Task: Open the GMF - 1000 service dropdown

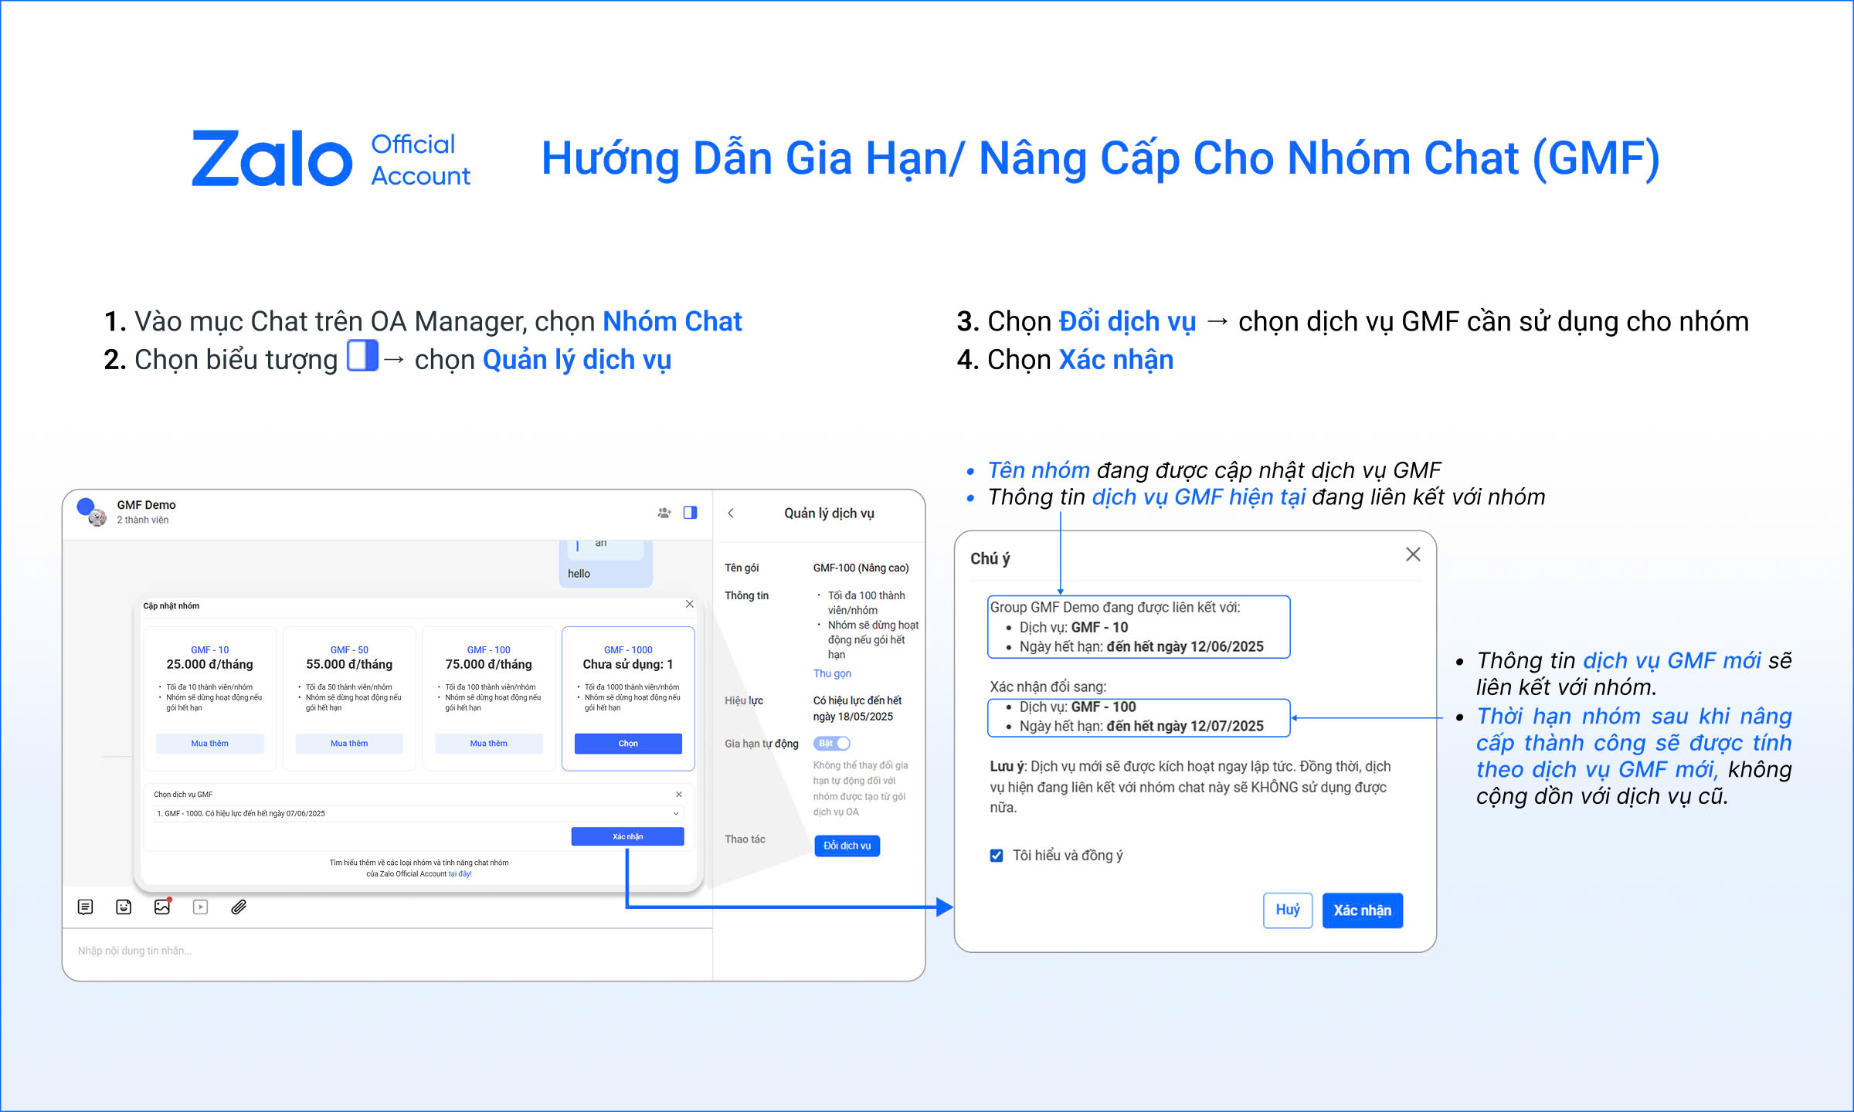Action: point(419,813)
